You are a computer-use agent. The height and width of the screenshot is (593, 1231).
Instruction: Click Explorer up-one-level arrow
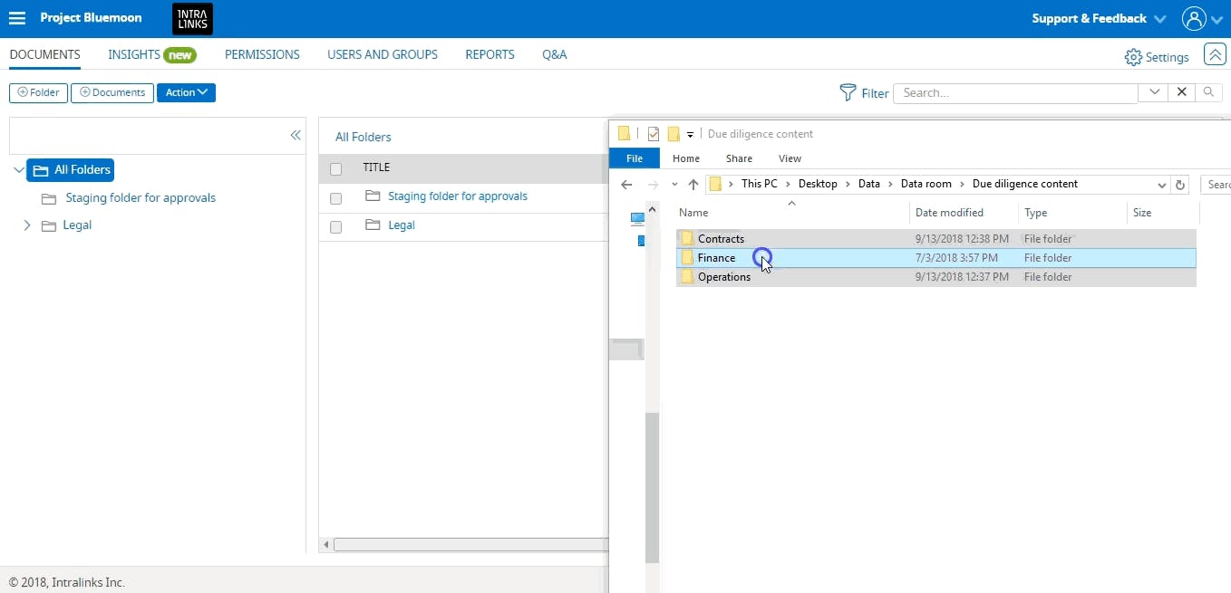point(693,184)
